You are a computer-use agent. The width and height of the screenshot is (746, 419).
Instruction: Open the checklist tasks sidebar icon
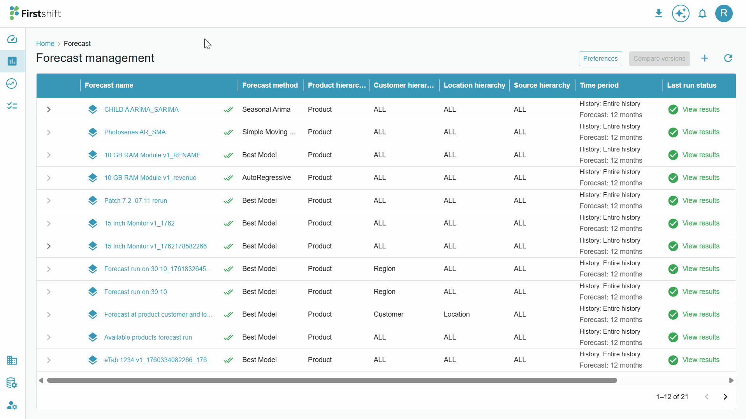12,106
